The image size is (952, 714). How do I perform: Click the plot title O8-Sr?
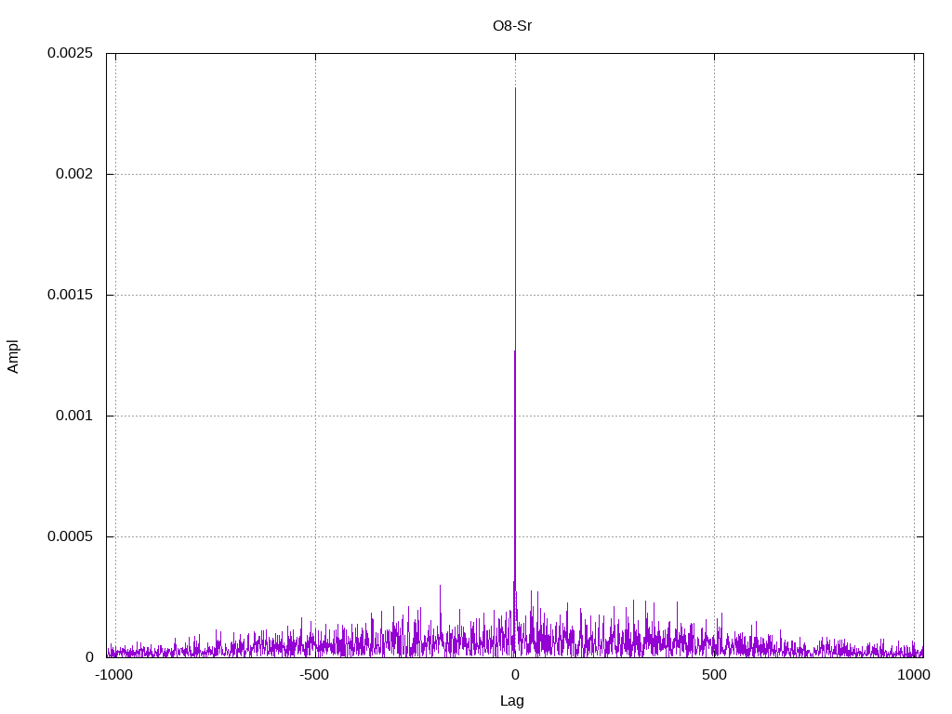click(512, 26)
